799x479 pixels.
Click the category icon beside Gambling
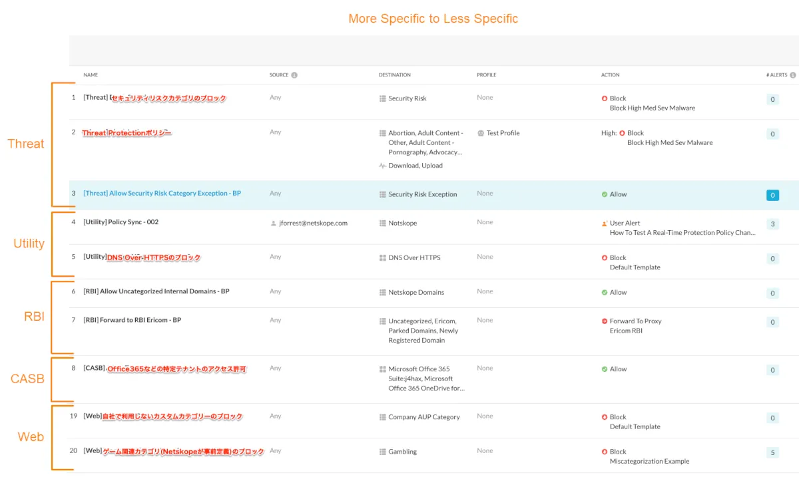(x=383, y=452)
